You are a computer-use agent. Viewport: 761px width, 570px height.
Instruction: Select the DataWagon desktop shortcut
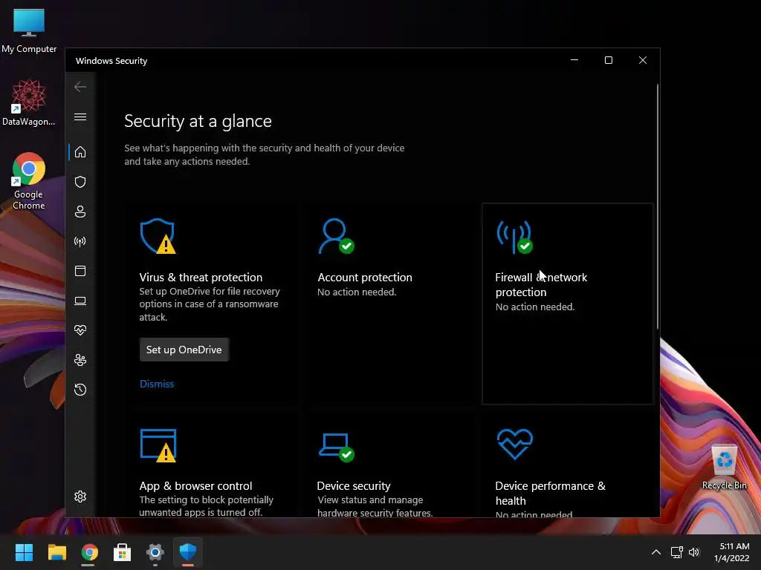point(29,102)
